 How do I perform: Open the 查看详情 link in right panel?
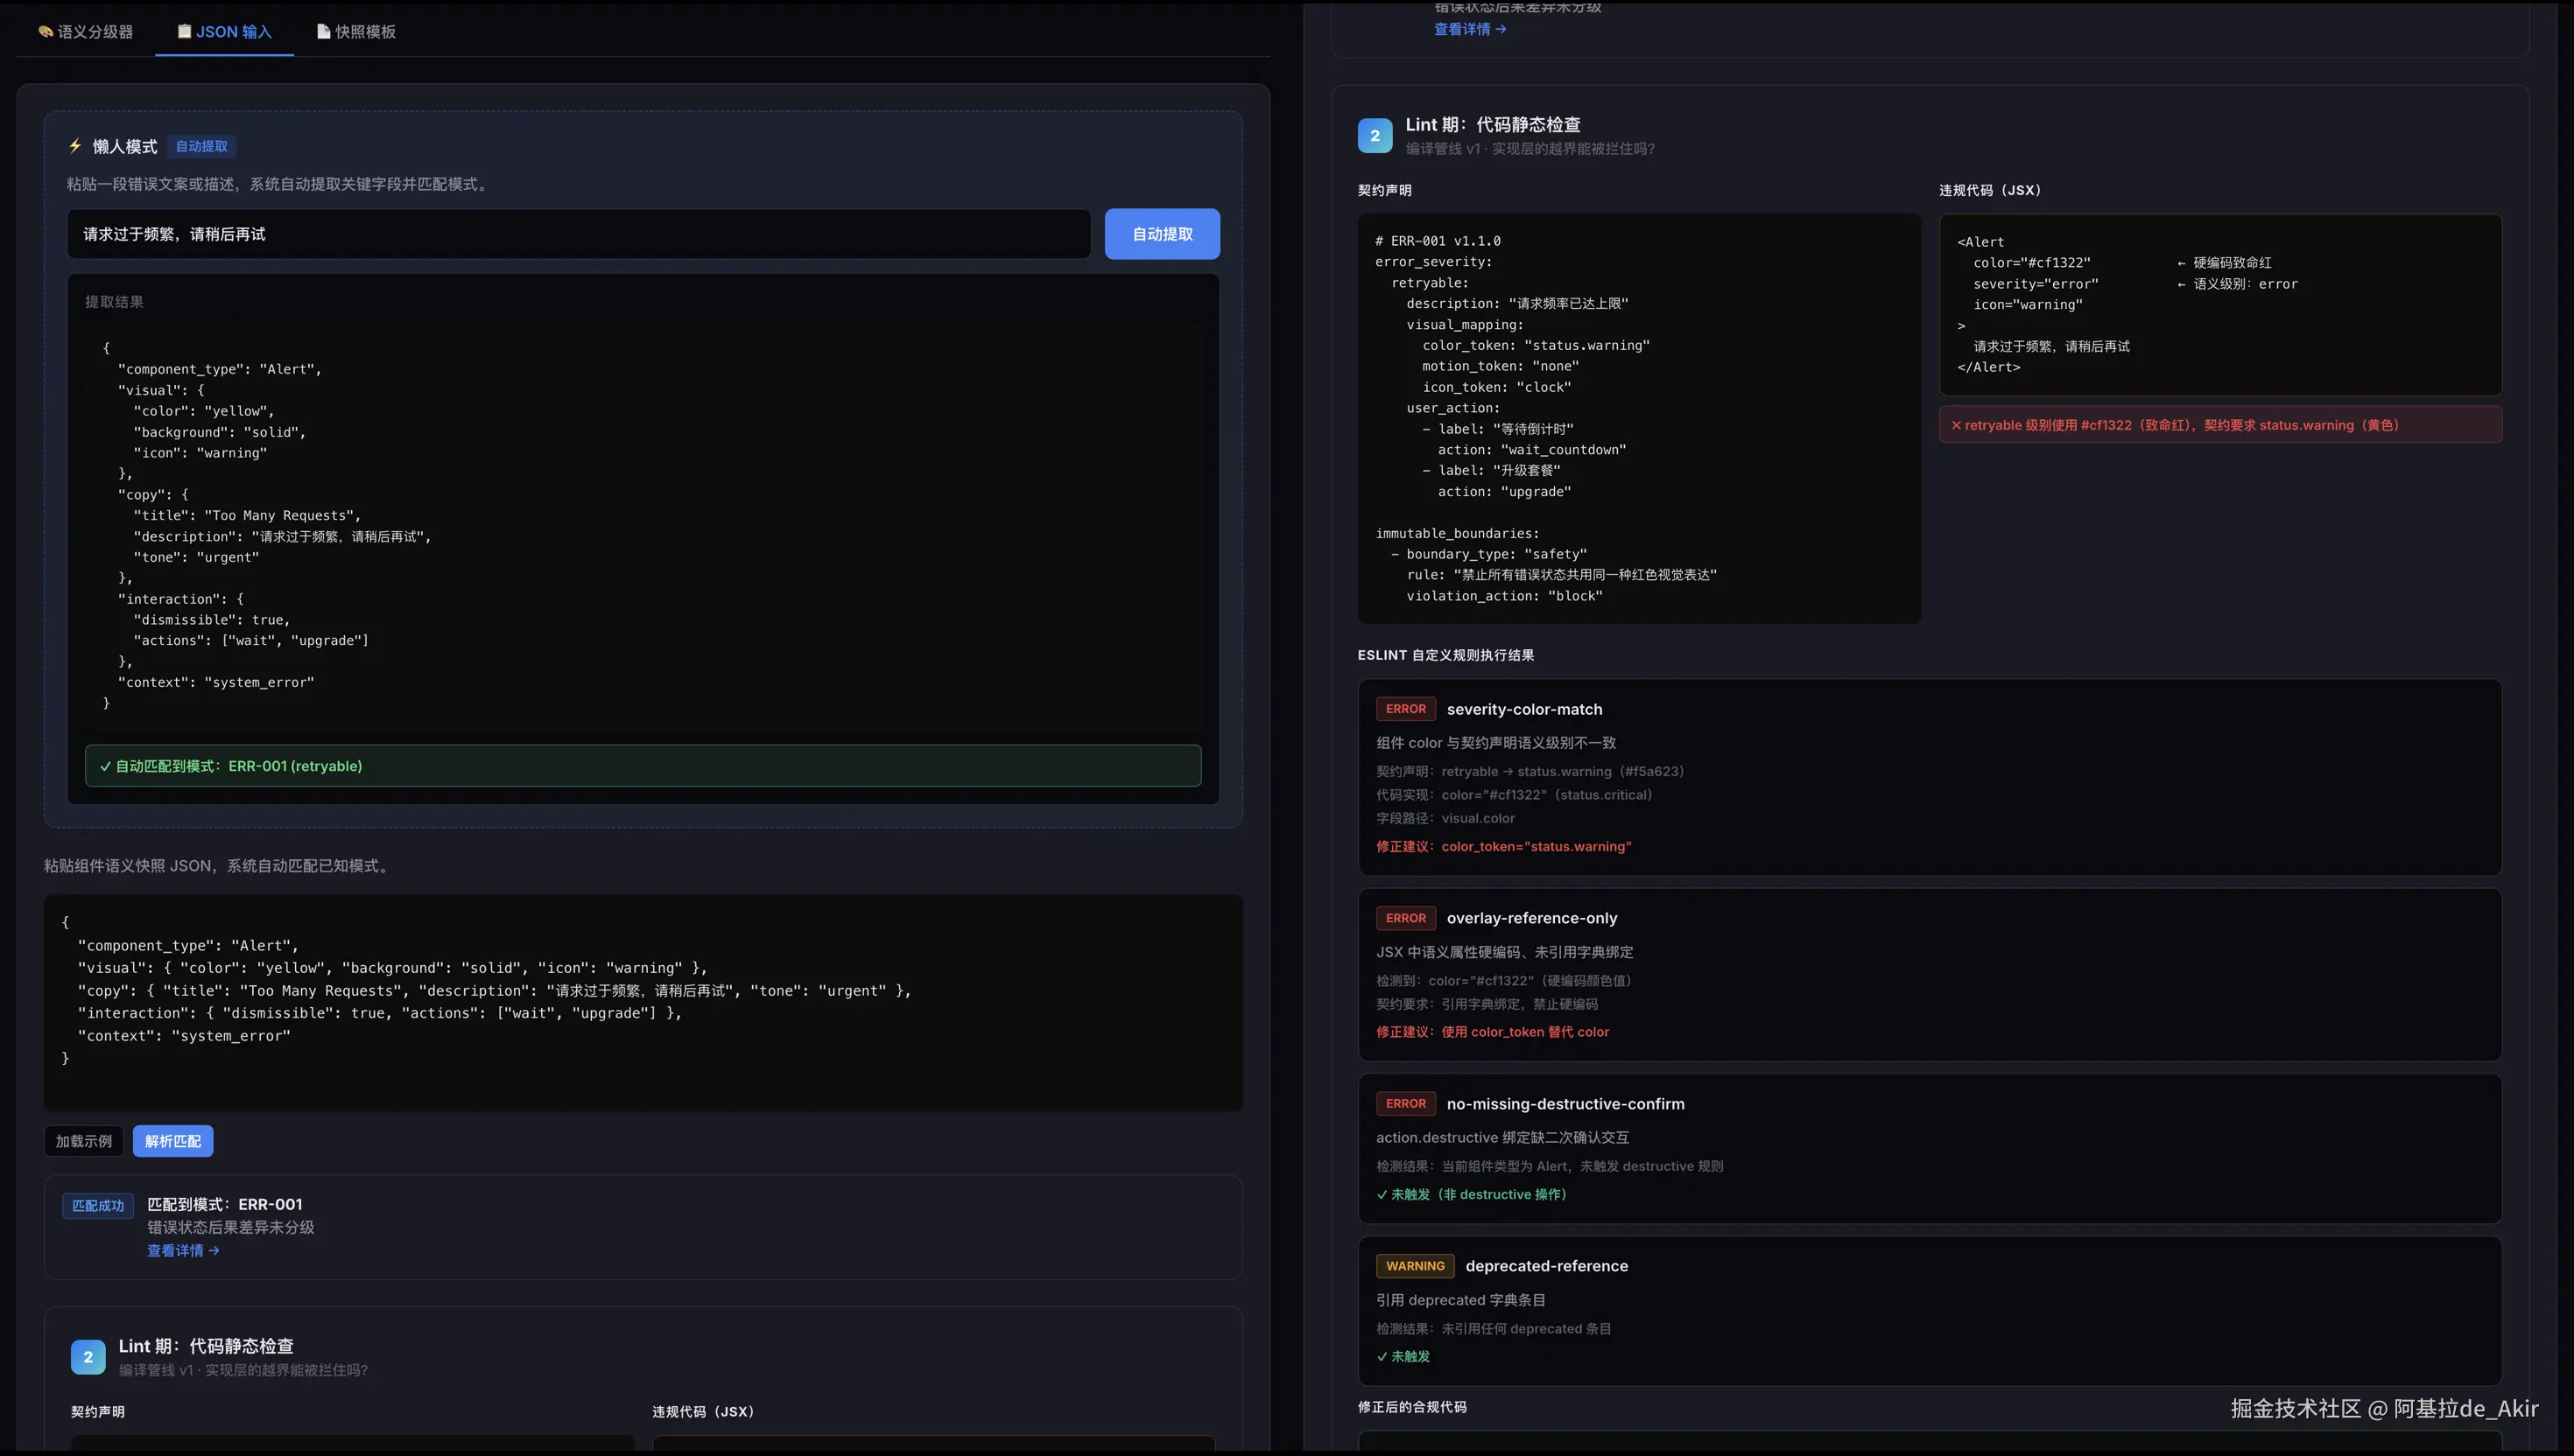pos(1471,29)
